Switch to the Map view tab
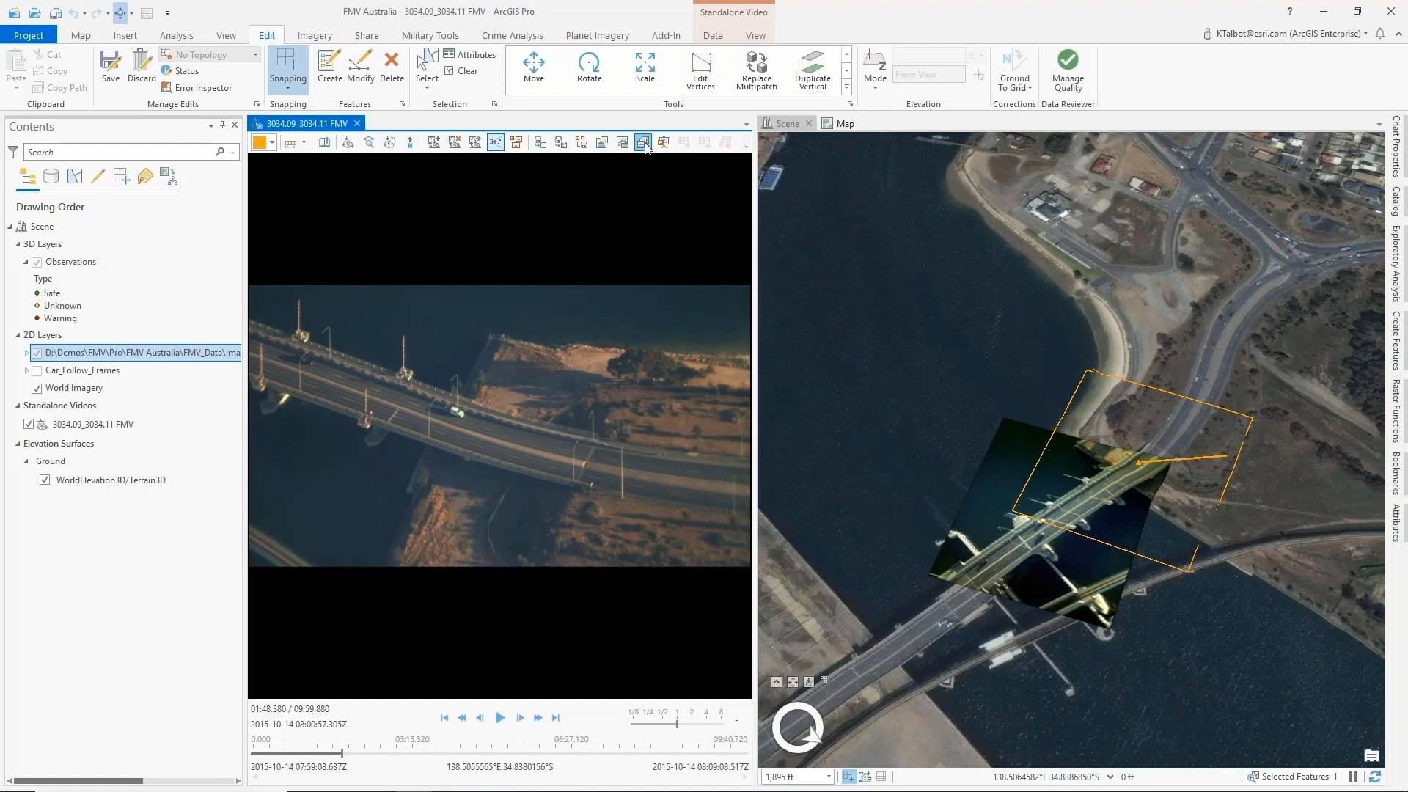1408x792 pixels. pos(845,124)
